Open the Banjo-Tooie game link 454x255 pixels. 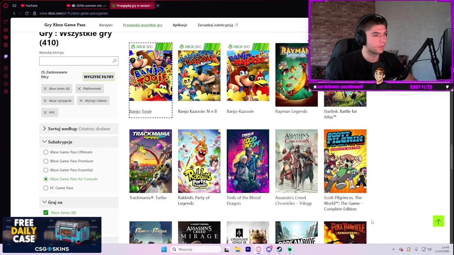coord(140,111)
